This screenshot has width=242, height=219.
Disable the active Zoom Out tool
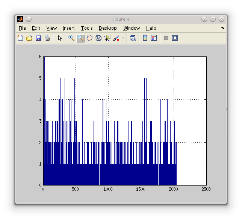80,38
